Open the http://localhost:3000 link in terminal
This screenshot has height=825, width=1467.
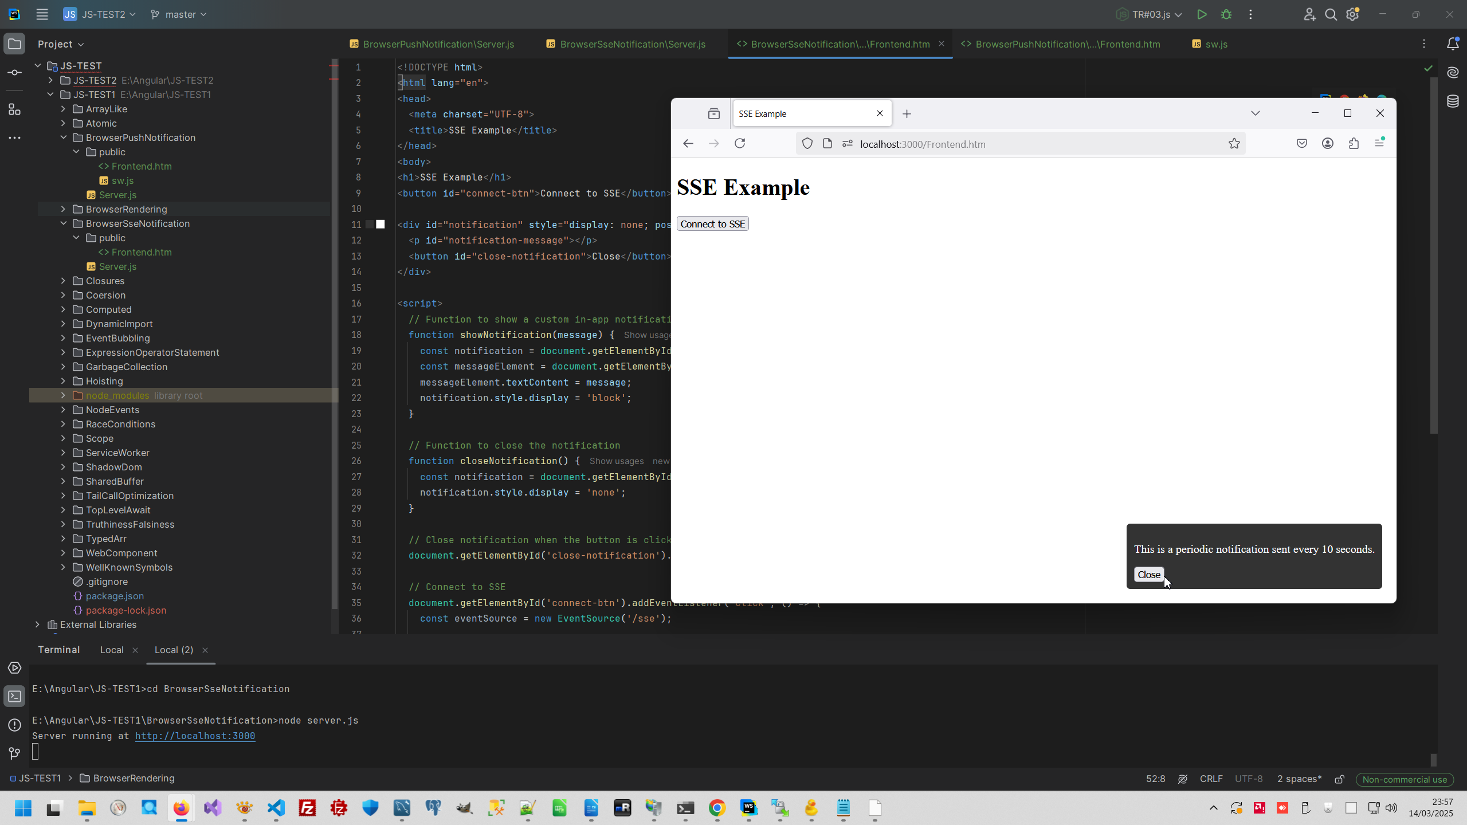[x=195, y=736]
